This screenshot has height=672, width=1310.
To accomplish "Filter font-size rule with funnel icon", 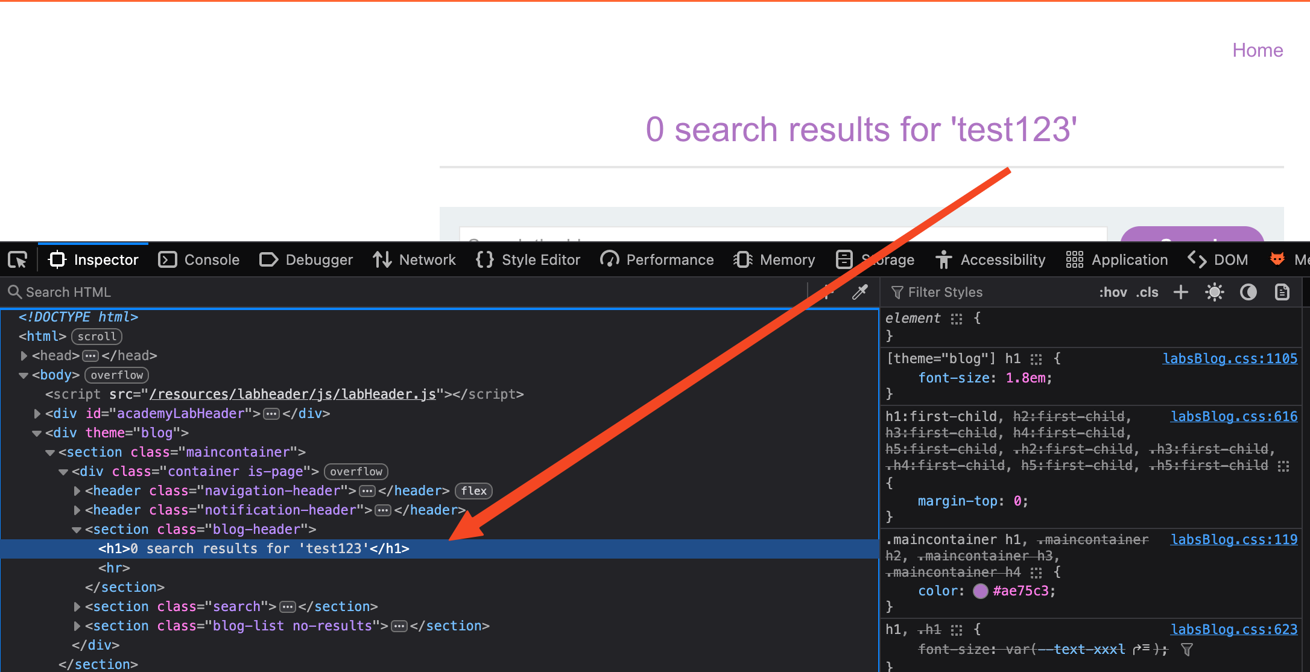I will coord(1187,650).
